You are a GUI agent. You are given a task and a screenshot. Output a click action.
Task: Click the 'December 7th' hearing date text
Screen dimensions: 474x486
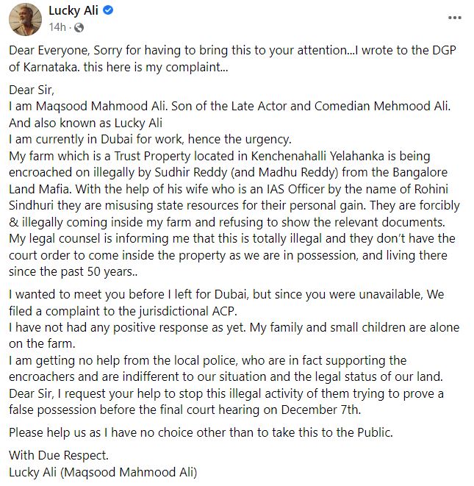pyautogui.click(x=320, y=410)
